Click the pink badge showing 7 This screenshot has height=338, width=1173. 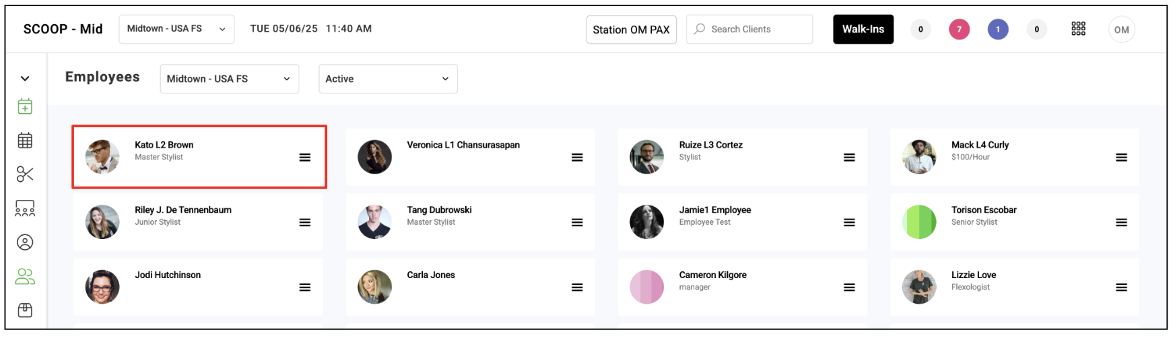click(959, 30)
